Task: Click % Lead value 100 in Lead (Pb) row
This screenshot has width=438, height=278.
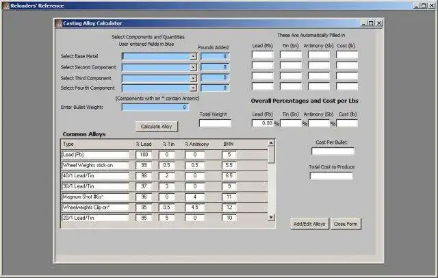Action: pyautogui.click(x=144, y=155)
